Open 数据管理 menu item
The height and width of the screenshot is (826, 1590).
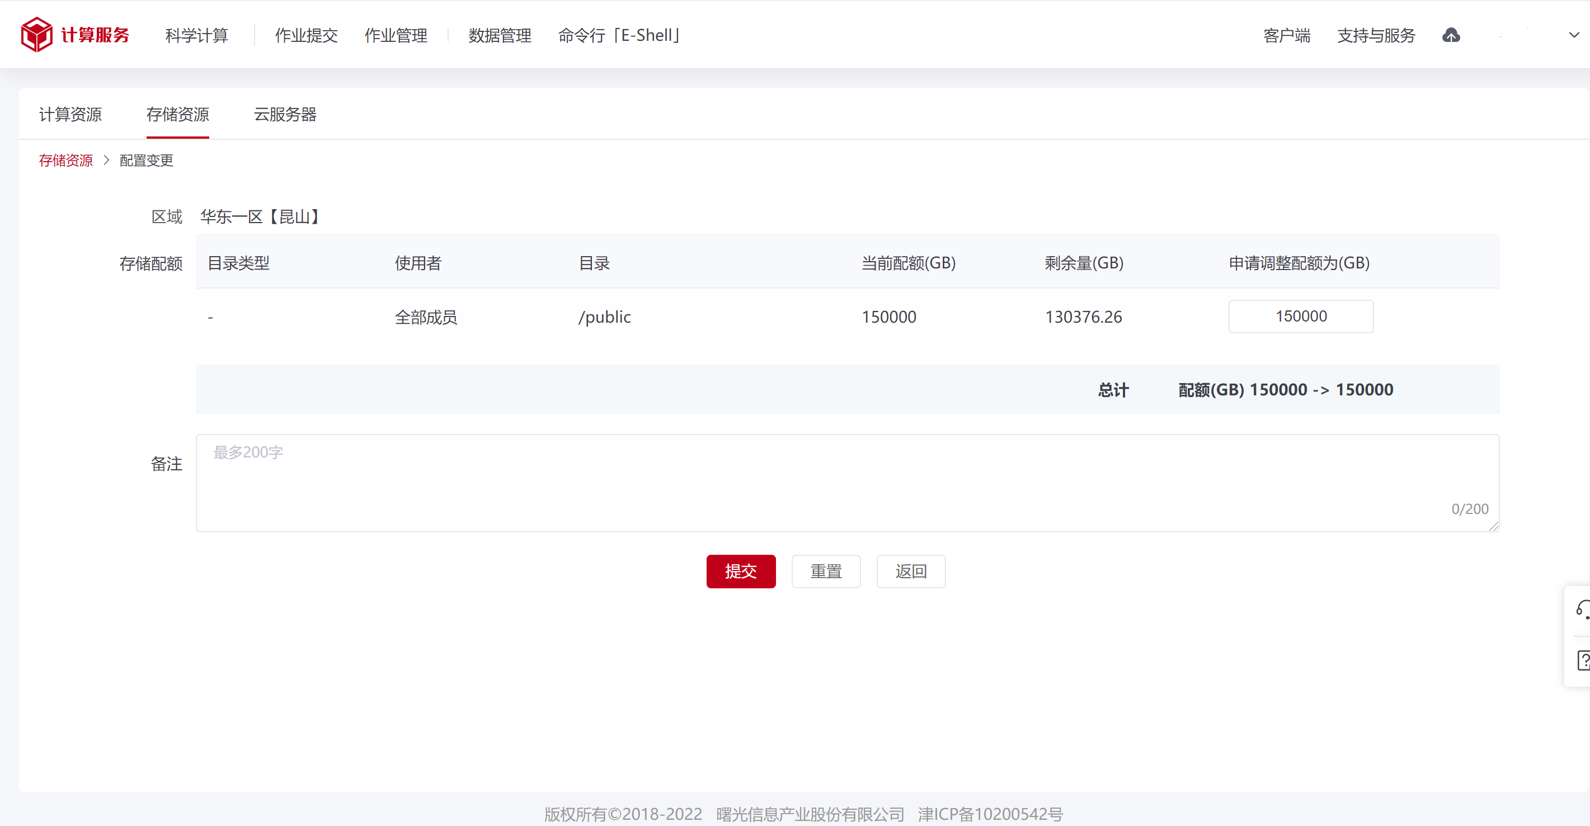pyautogui.click(x=500, y=35)
